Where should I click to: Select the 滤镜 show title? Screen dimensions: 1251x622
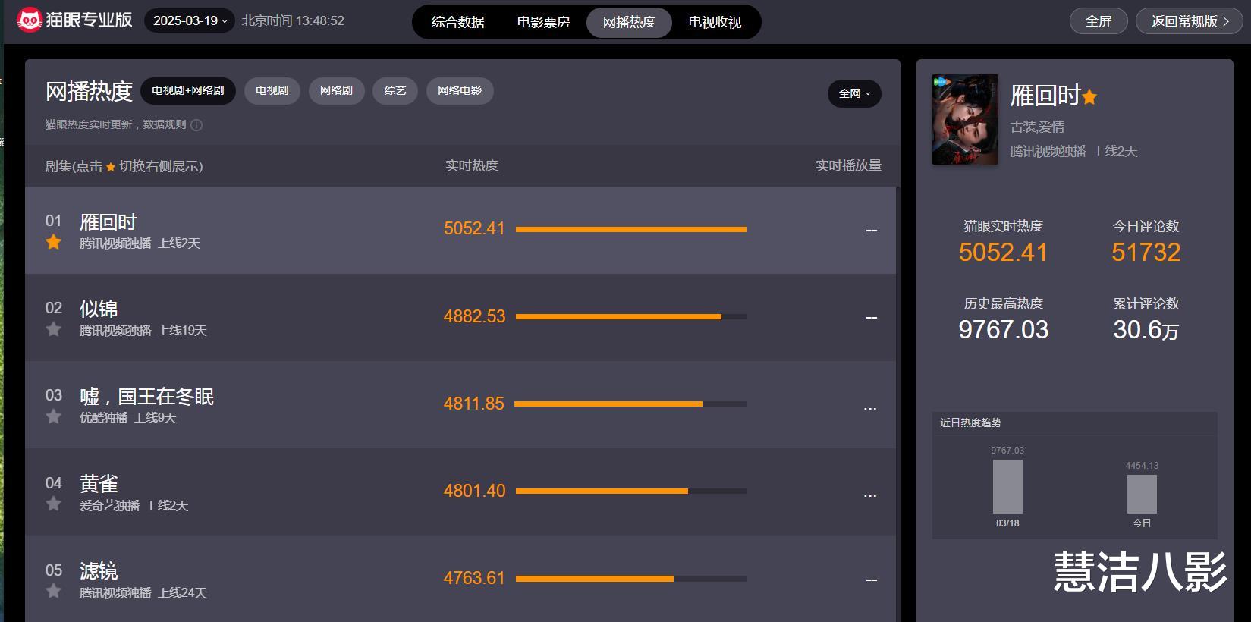pyautogui.click(x=99, y=571)
